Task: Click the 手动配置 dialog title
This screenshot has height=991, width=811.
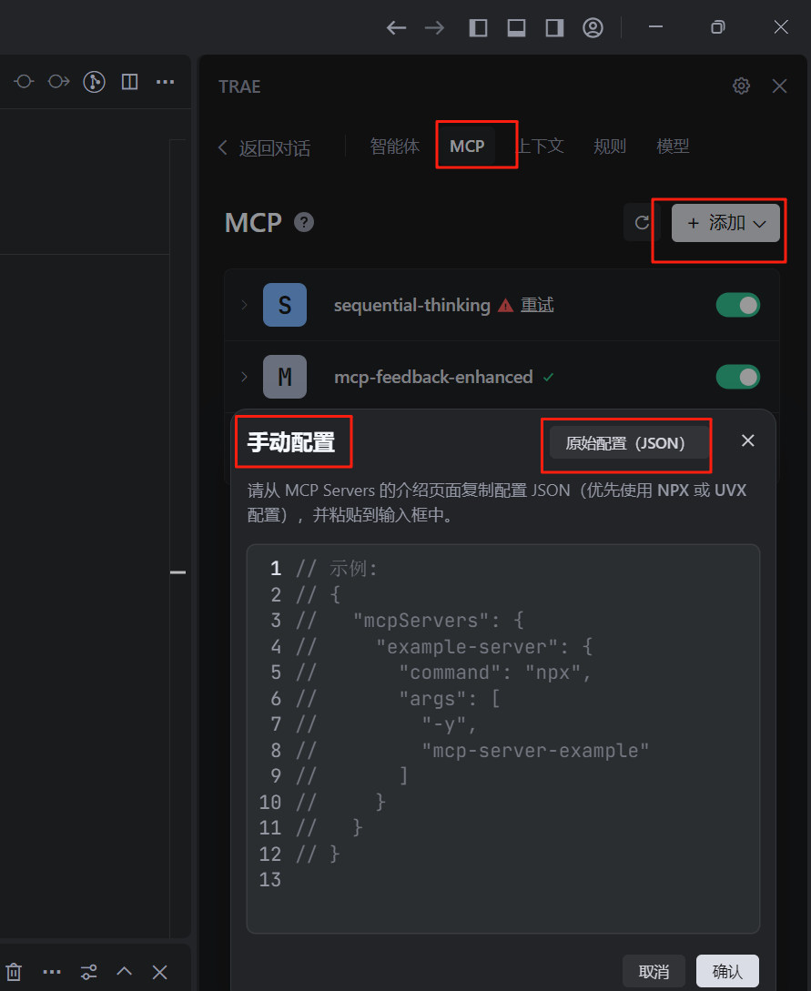Action: 291,441
